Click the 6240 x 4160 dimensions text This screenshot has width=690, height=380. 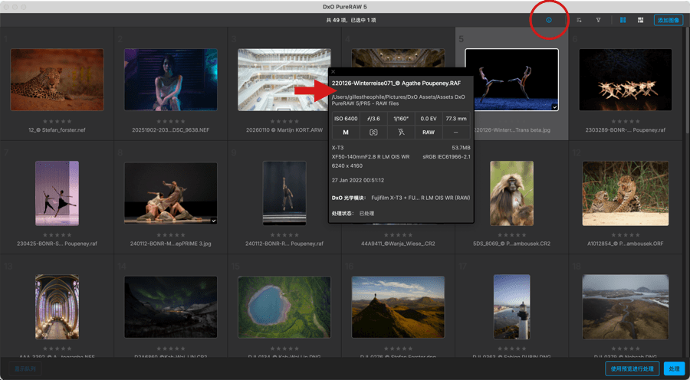[347, 165]
